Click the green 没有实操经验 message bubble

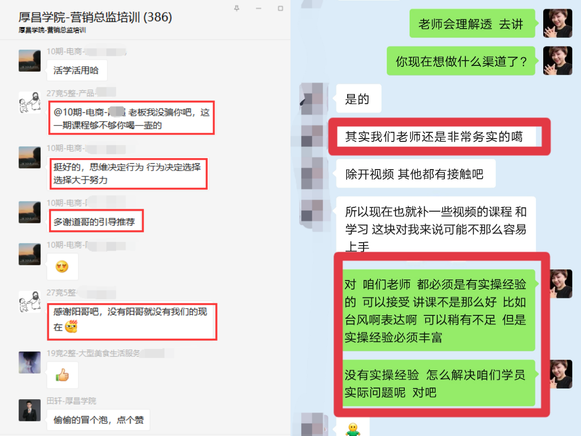pyautogui.click(x=436, y=383)
